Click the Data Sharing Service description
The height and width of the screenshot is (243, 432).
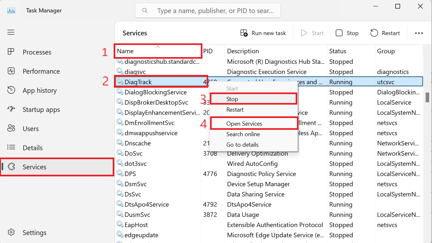pyautogui.click(x=255, y=194)
